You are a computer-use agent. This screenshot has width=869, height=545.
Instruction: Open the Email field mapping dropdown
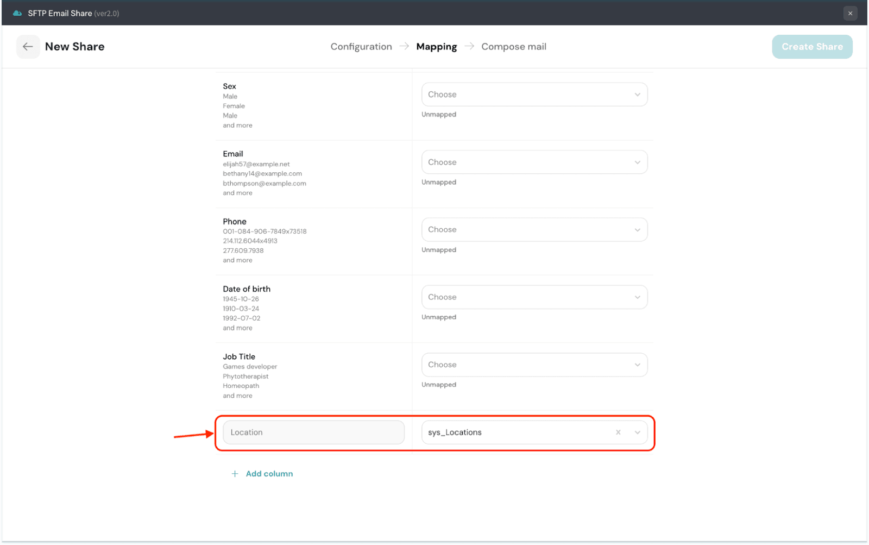(534, 162)
